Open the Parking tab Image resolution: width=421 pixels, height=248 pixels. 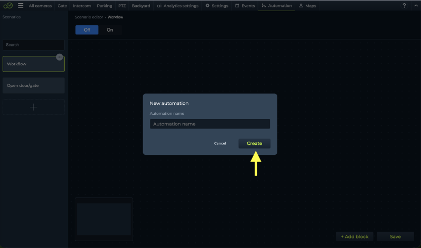pos(104,6)
